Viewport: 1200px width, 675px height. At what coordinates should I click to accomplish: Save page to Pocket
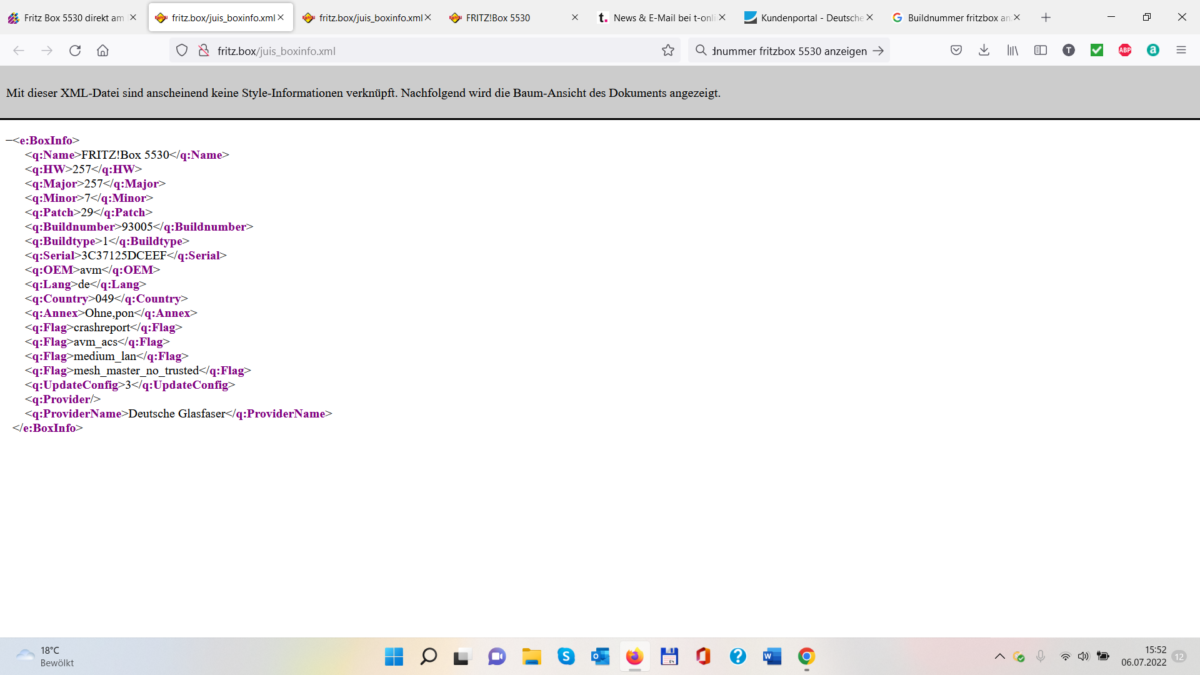pos(956,51)
